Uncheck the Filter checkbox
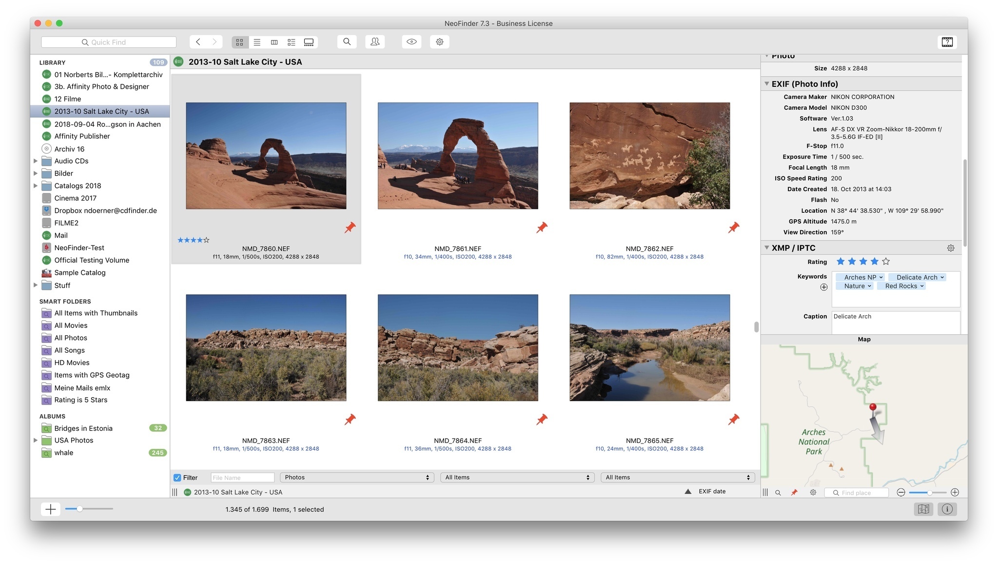Viewport: 998px width, 564px height. coord(177,478)
